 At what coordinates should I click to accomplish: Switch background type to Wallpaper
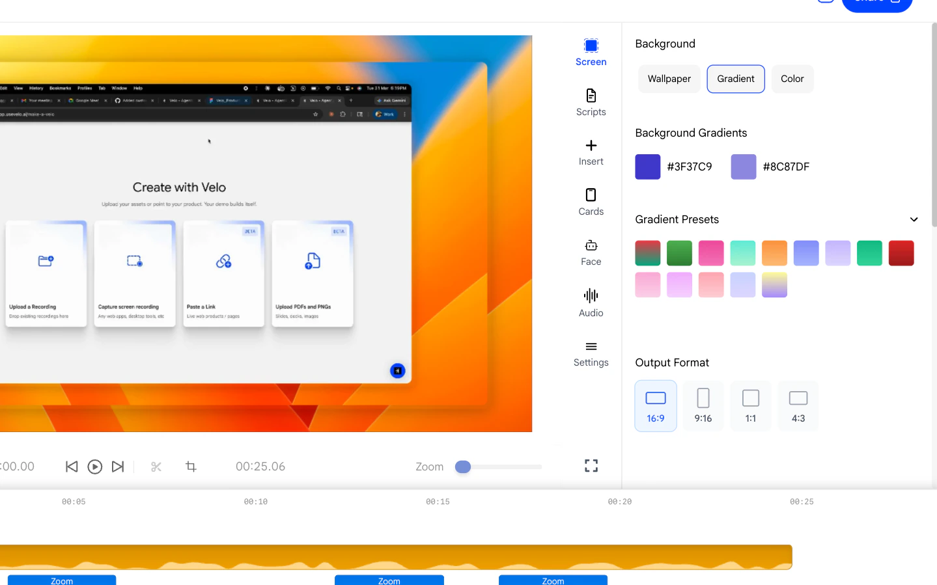(669, 79)
